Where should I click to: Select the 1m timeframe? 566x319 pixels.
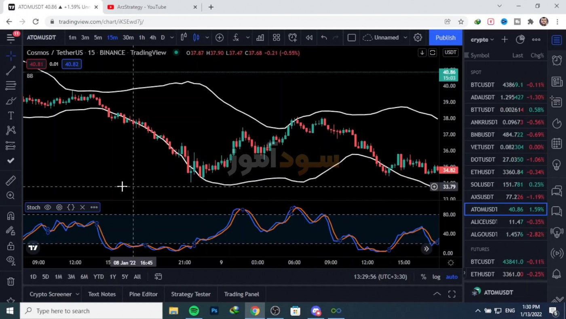tap(72, 38)
